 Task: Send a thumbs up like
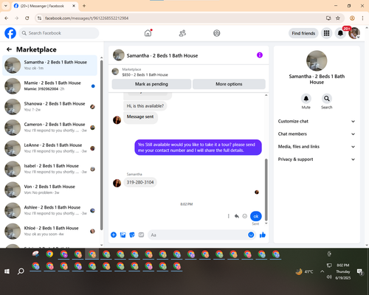[x=263, y=235]
